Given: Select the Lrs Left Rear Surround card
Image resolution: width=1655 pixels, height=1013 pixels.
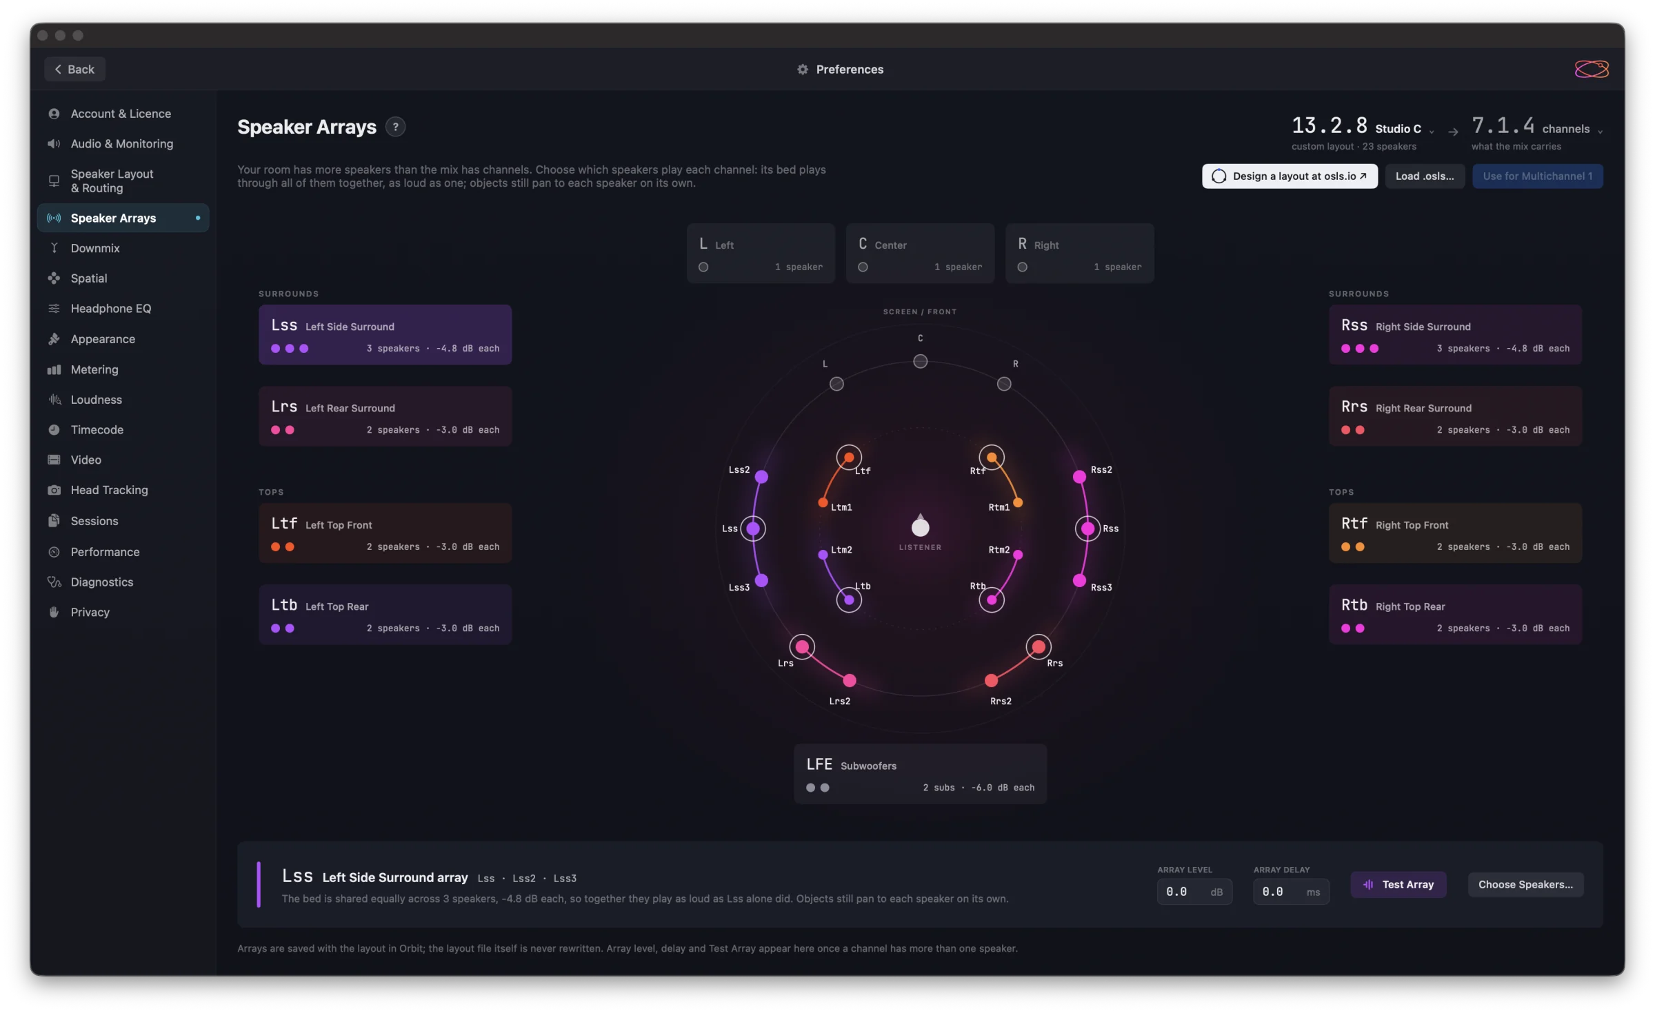Looking at the screenshot, I should 385,416.
